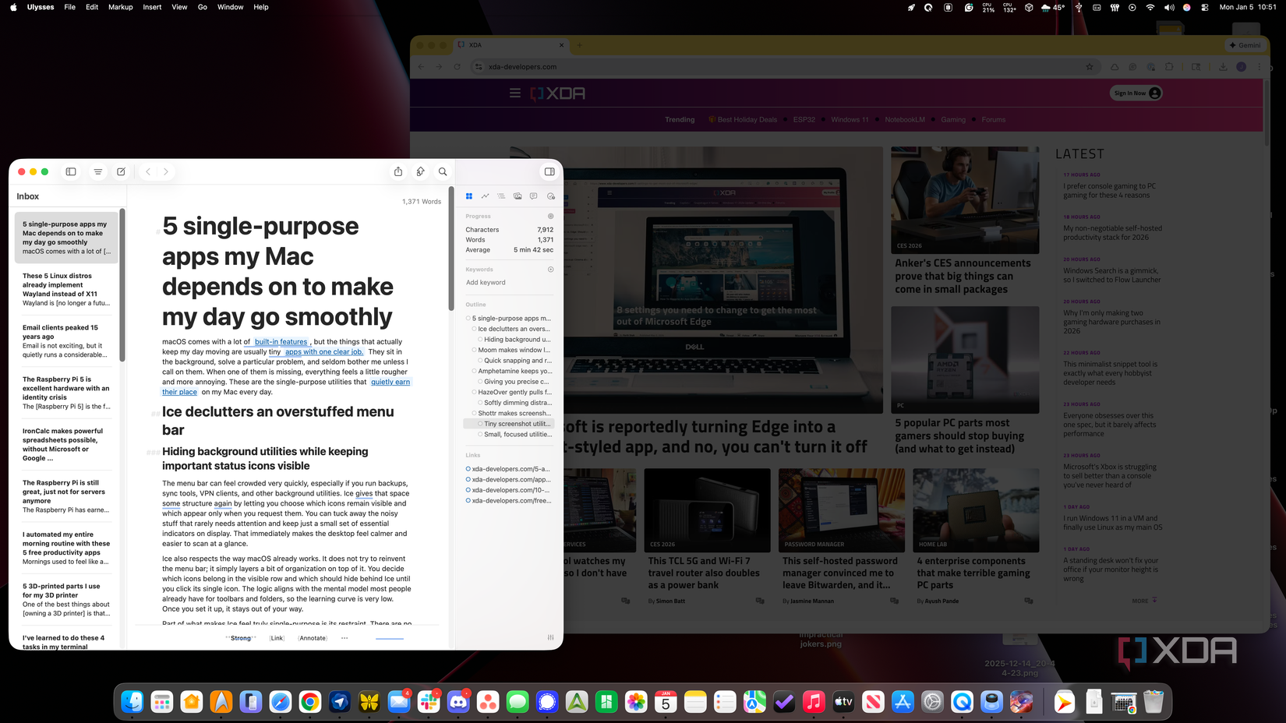Switch to the outline dashboard tab
Viewport: 1286px width, 723px height.
coord(501,196)
